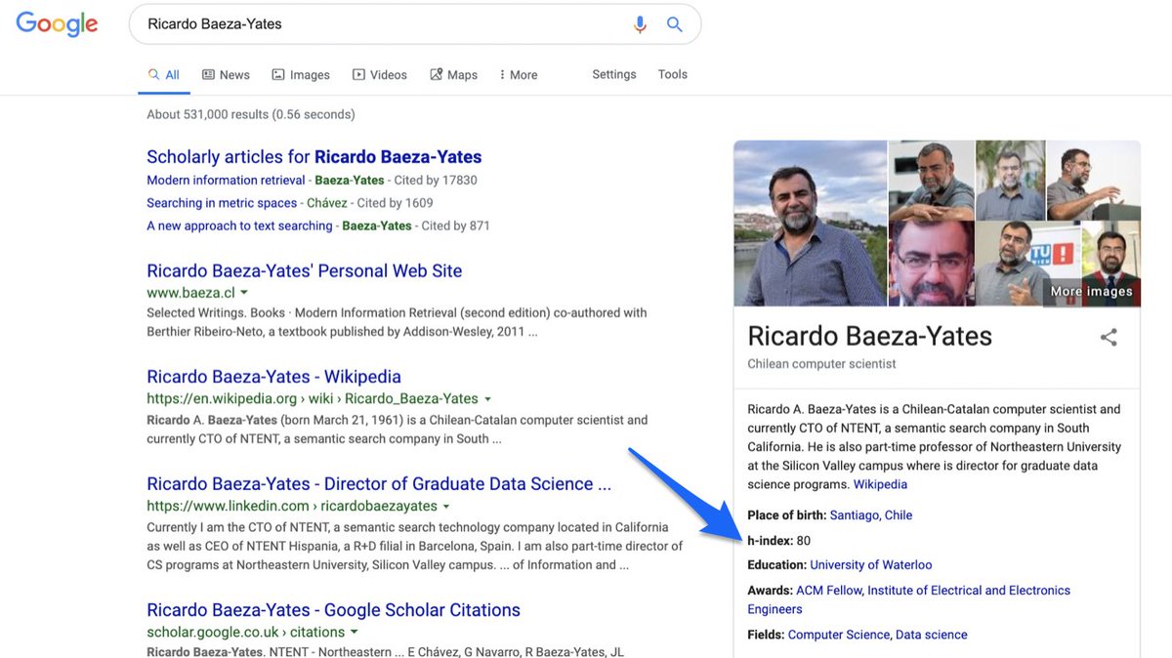This screenshot has width=1172, height=658.
Task: Expand dropdown arrow next to www.baeza.cl
Action: pos(244,293)
